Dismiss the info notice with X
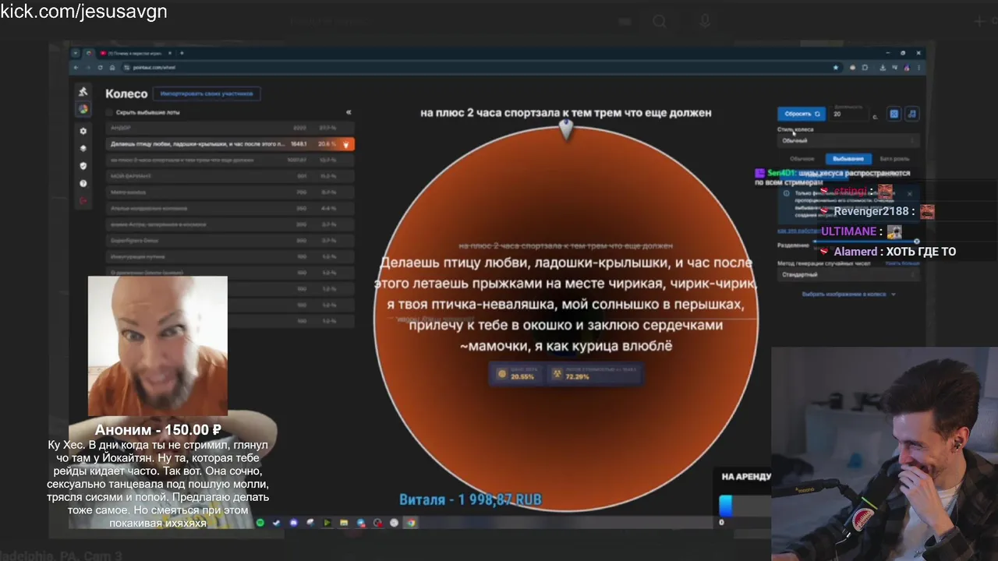Image resolution: width=998 pixels, height=561 pixels. [x=909, y=193]
